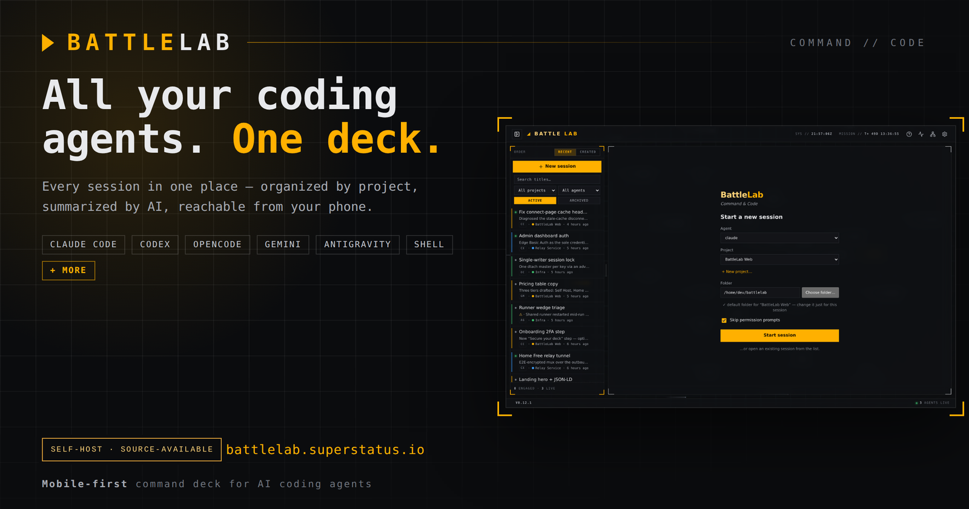Open the Admin dashboard auth session

(x=557, y=242)
